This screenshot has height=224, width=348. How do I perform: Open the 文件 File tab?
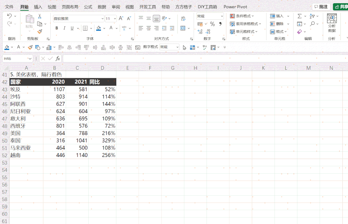pos(9,7)
